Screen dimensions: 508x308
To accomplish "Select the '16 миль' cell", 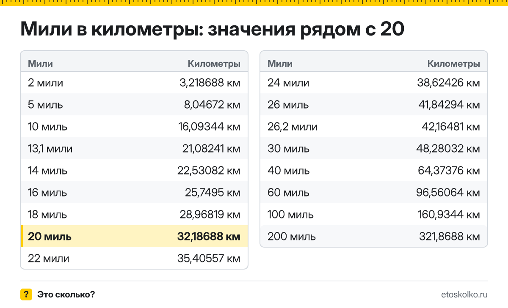I will pyautogui.click(x=47, y=193).
